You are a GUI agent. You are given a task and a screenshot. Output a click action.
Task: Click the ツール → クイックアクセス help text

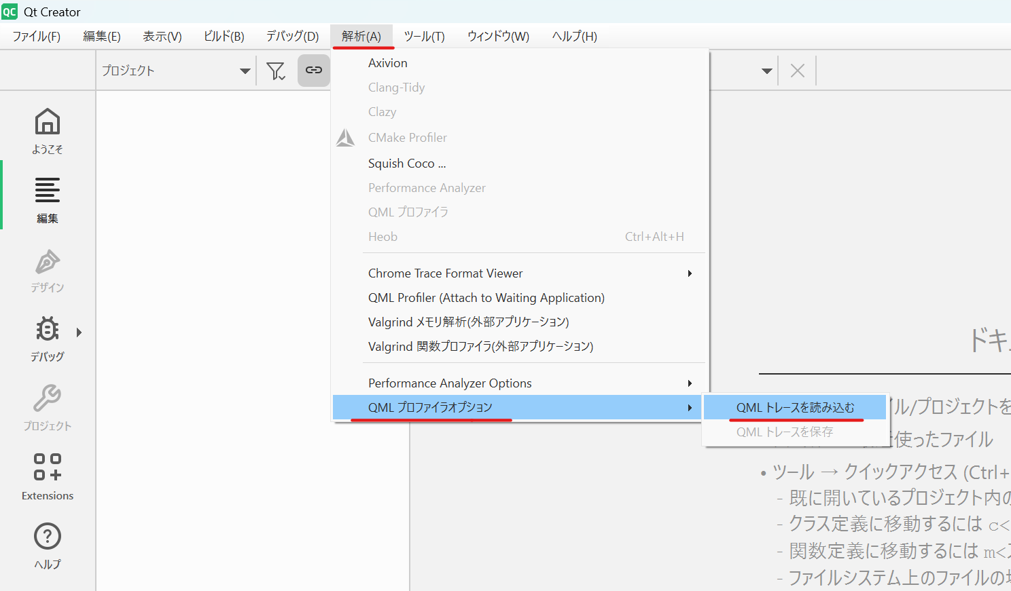(890, 472)
